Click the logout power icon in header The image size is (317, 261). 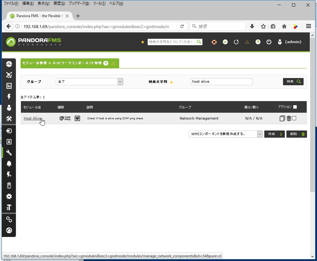click(x=269, y=42)
